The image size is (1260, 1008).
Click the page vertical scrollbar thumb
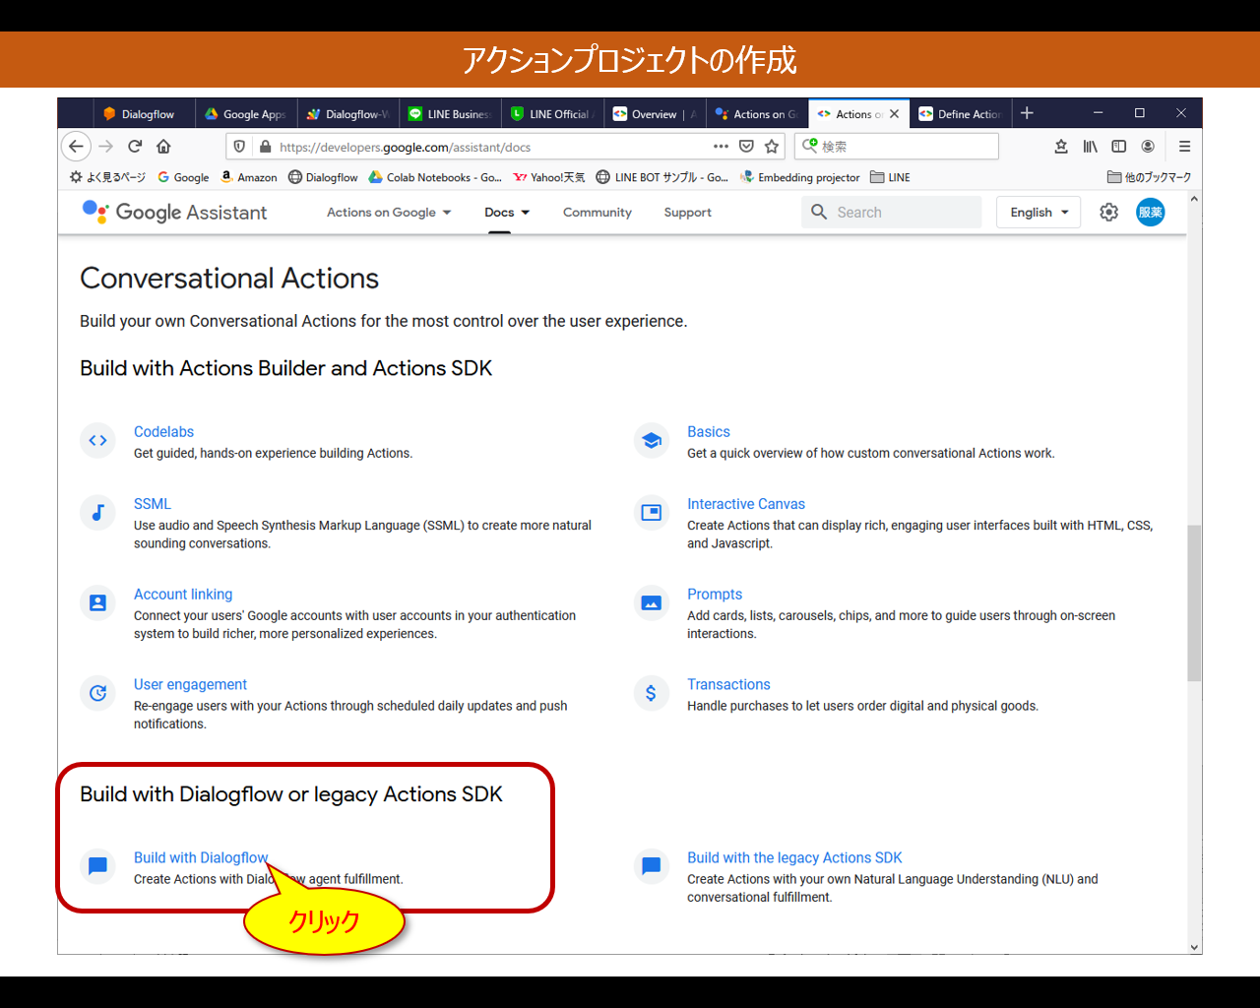[x=1194, y=603]
